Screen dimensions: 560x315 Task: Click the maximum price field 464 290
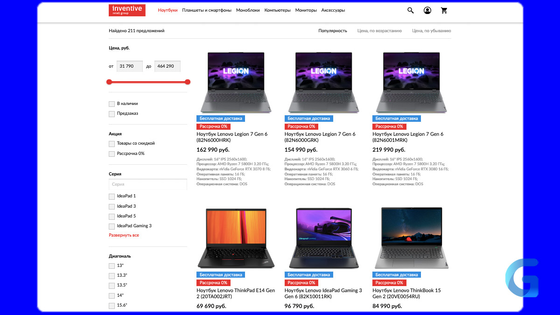167,66
